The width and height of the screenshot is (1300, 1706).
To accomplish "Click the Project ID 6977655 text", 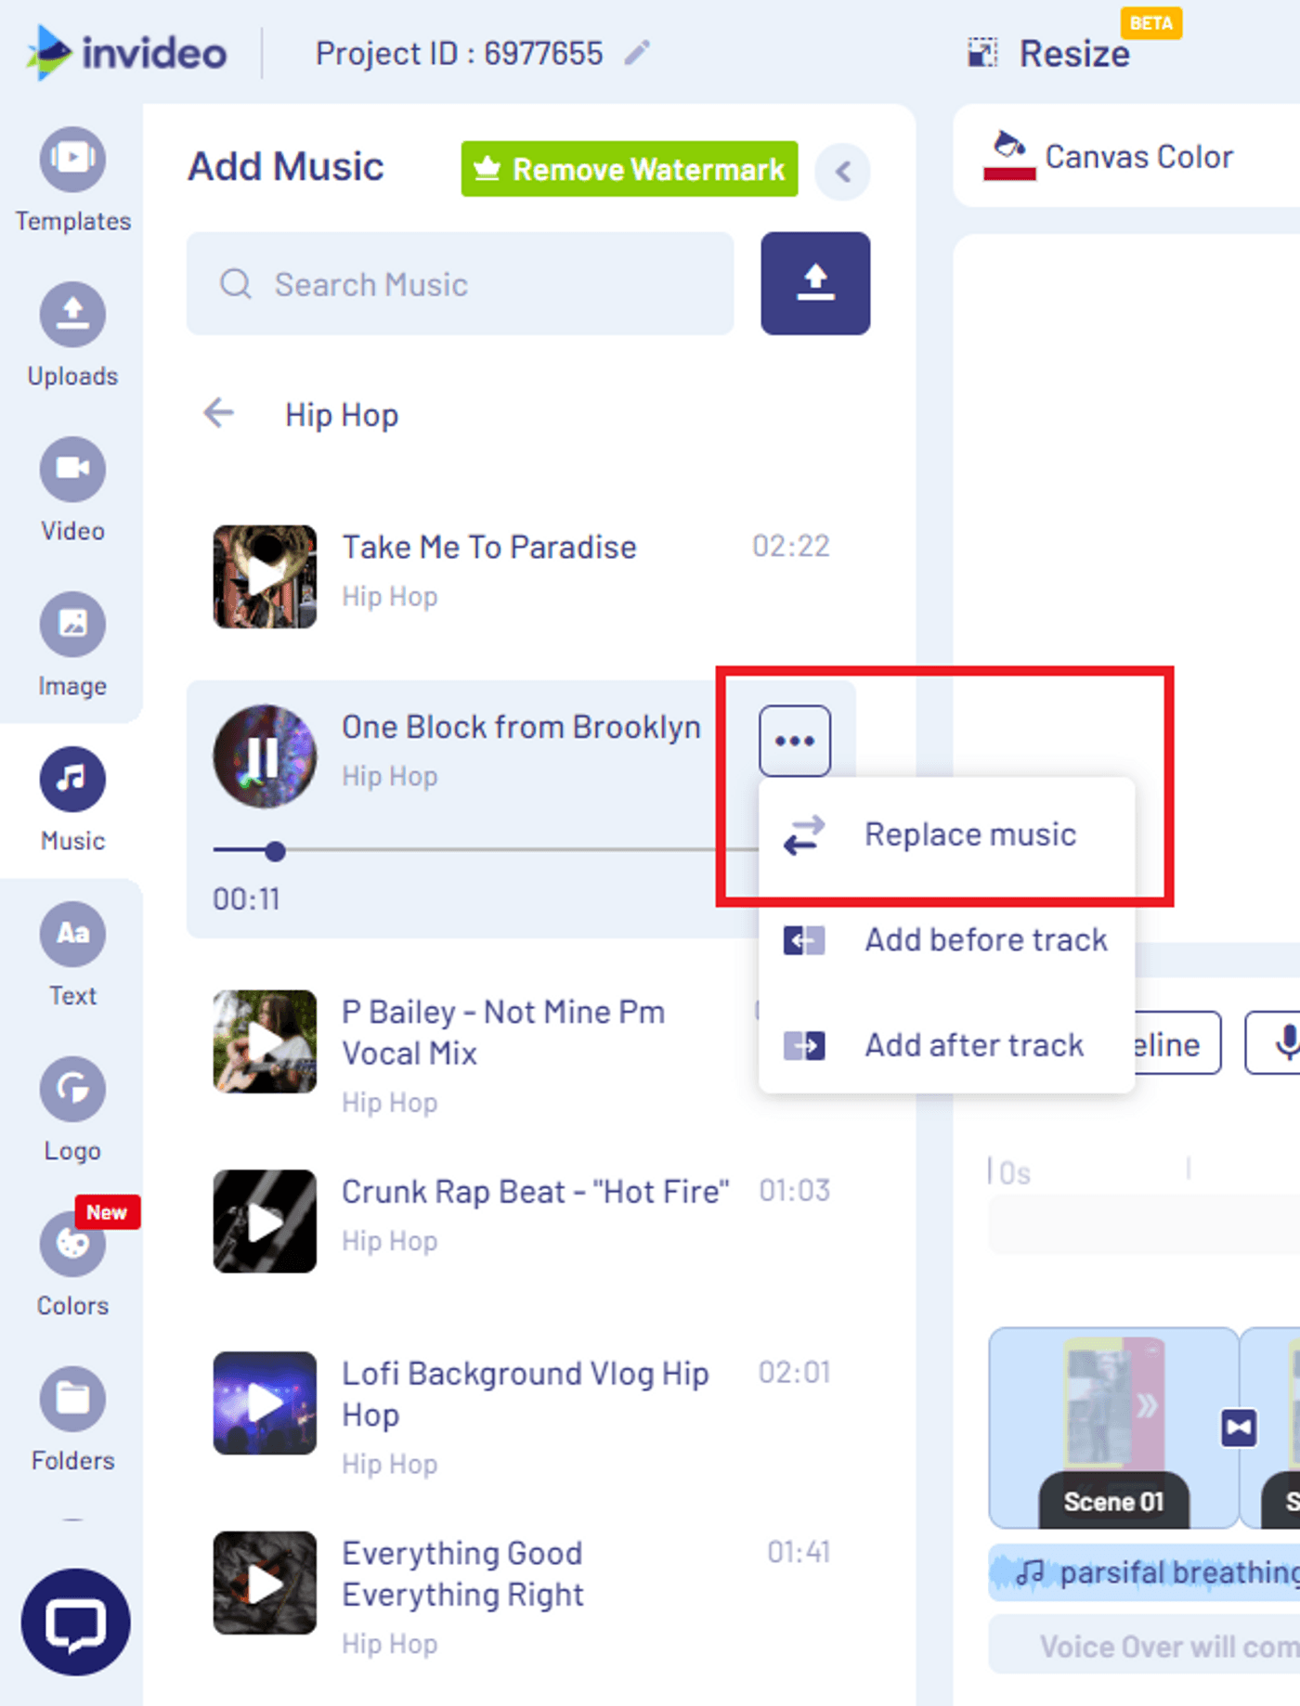I will tap(459, 53).
